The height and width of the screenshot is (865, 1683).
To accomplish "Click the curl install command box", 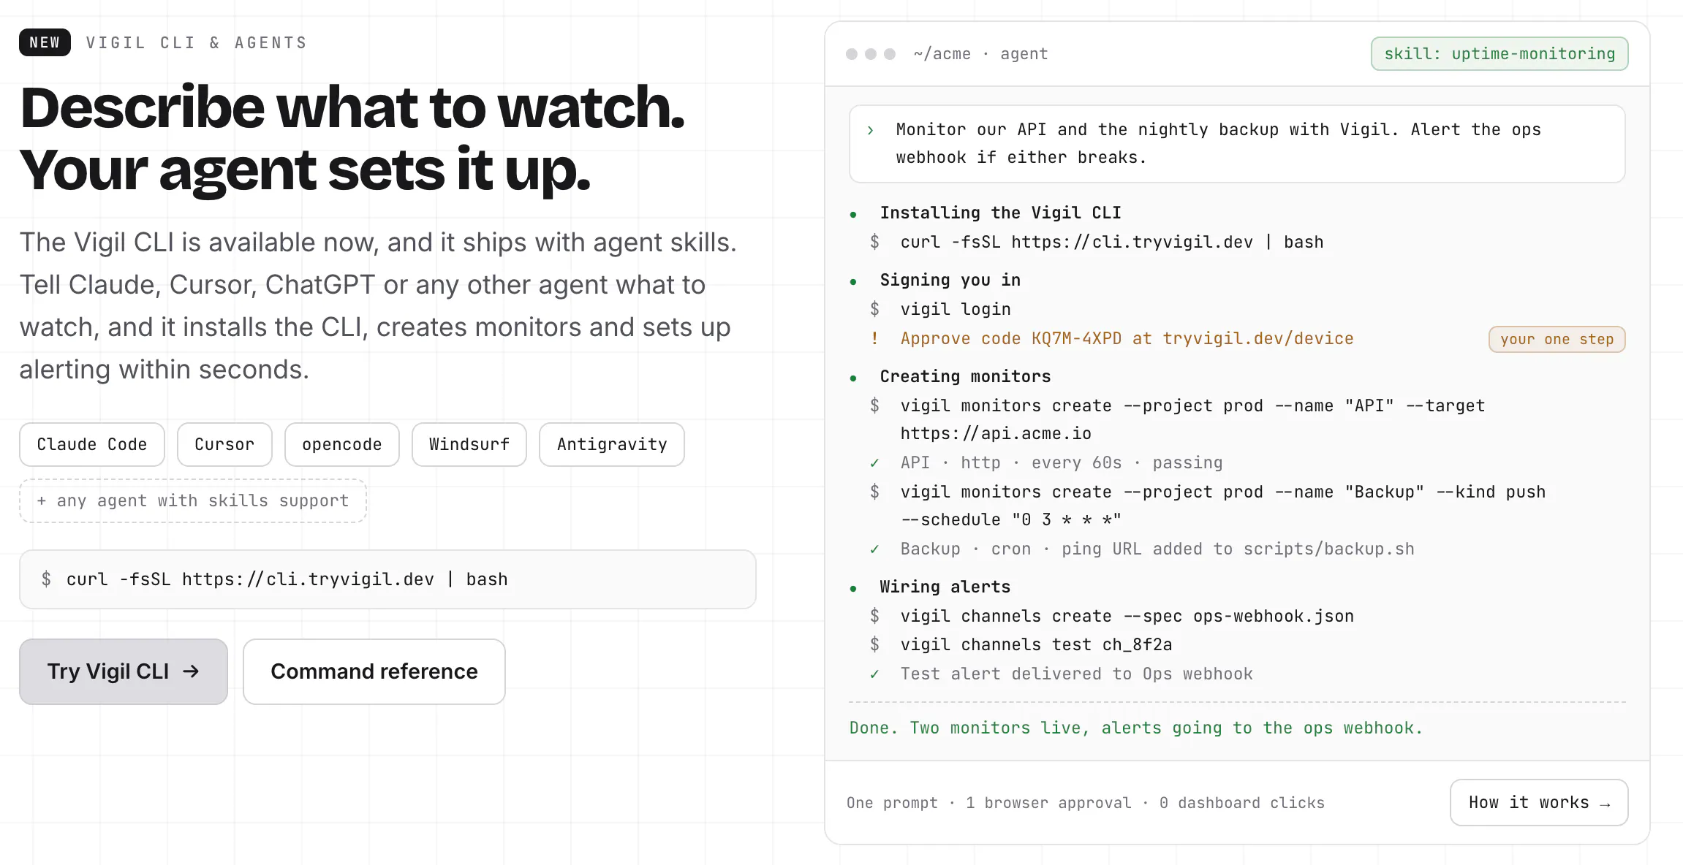I will (x=387, y=579).
